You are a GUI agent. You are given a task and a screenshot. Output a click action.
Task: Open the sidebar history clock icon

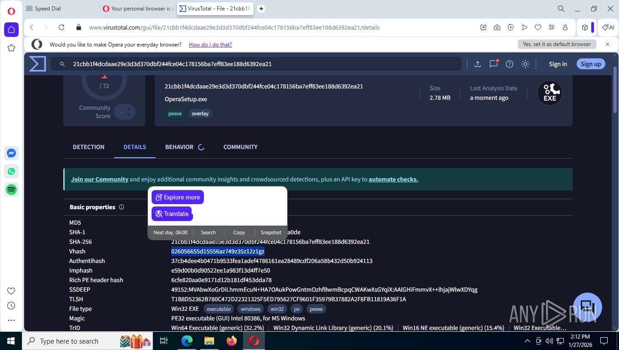point(11,305)
